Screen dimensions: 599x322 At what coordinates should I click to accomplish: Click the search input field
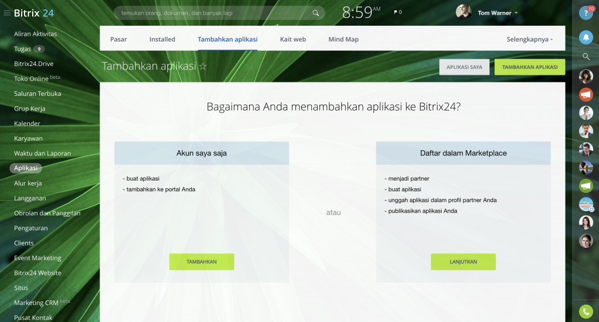pyautogui.click(x=214, y=13)
